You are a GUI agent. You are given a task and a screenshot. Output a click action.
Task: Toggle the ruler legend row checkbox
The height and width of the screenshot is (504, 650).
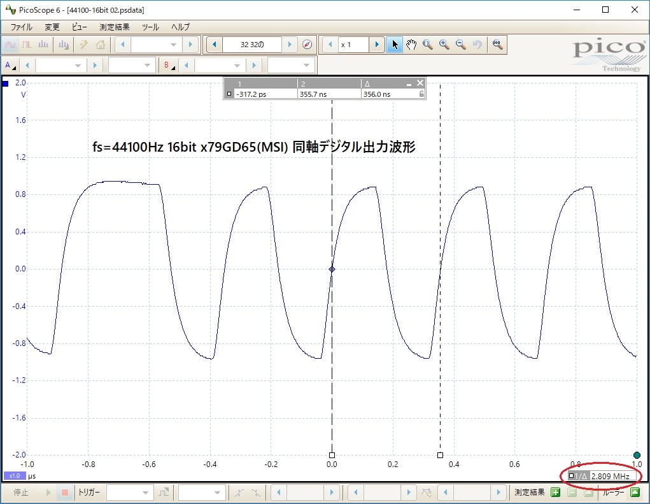pos(229,94)
